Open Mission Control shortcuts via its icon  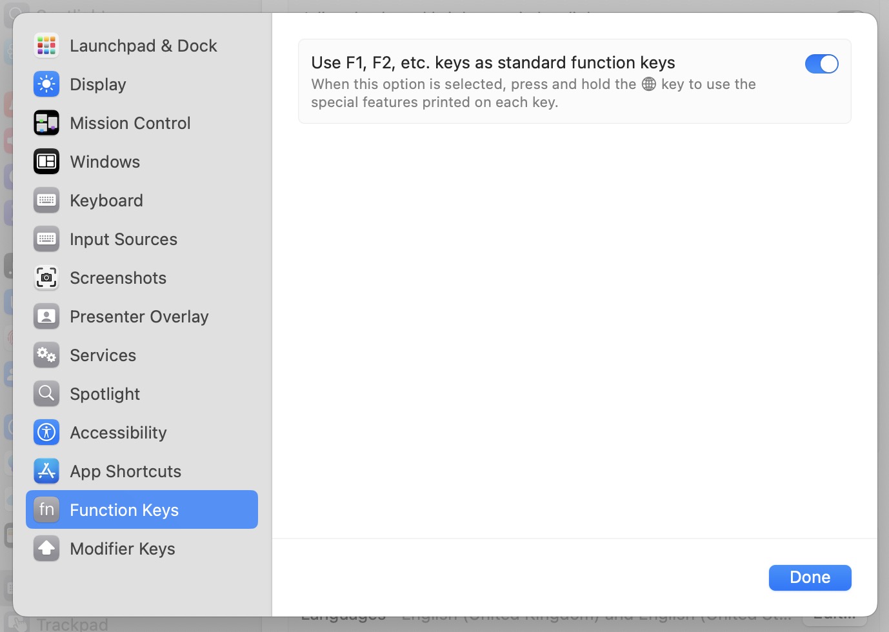point(46,123)
